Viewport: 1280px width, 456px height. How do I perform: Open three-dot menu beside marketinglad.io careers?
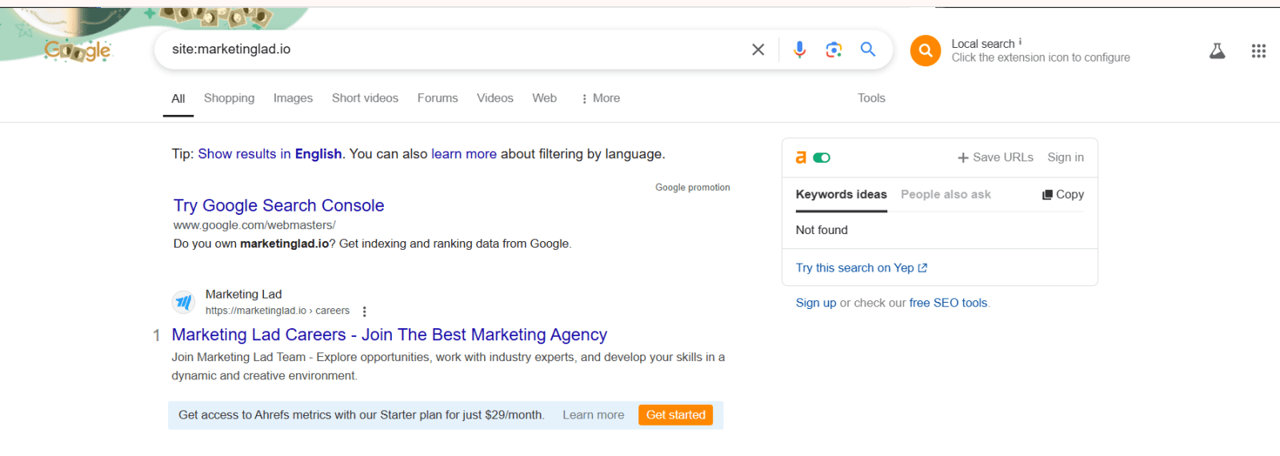tap(364, 311)
